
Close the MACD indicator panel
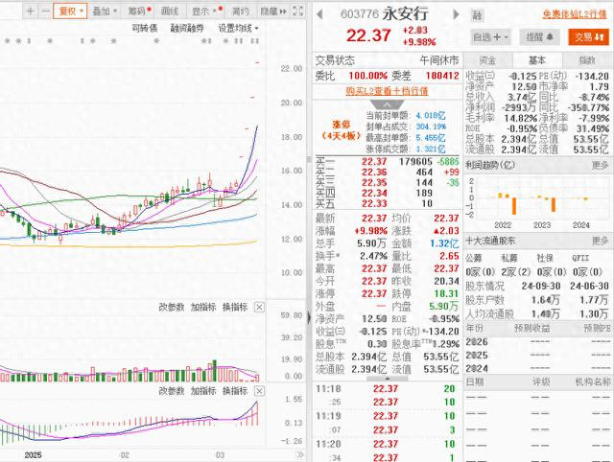(259, 391)
